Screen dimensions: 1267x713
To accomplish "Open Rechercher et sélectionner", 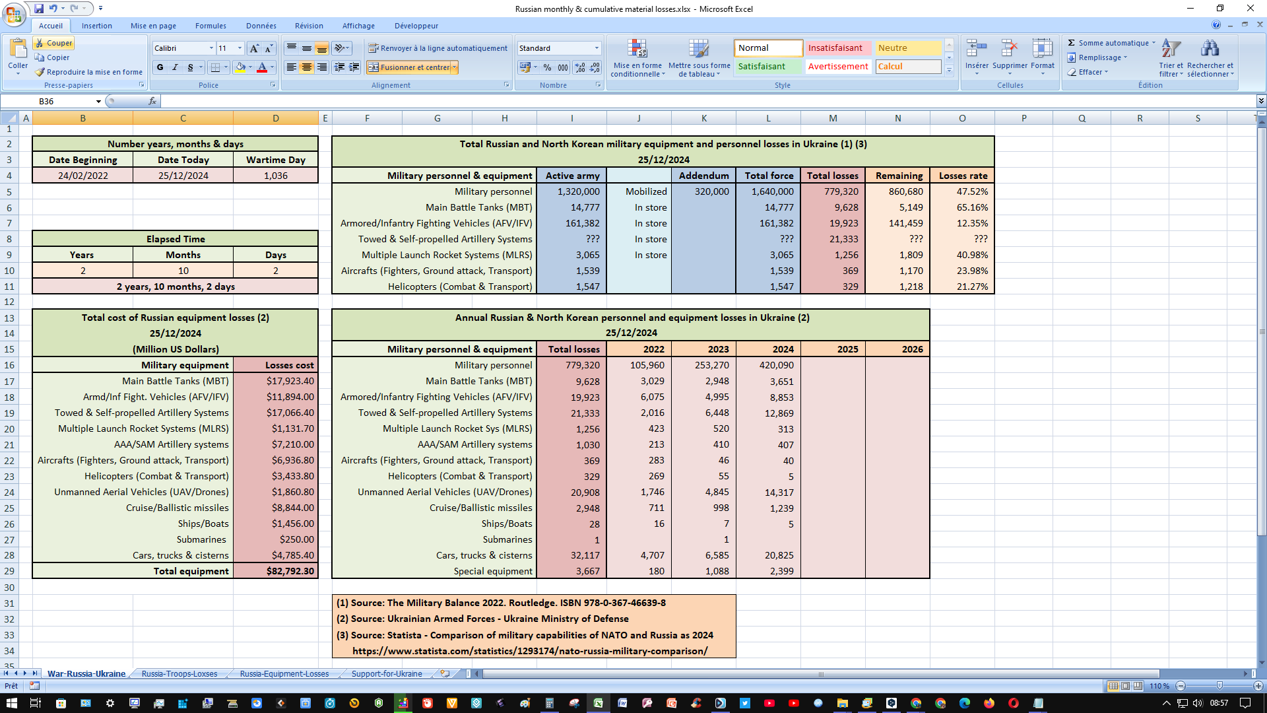I will (x=1210, y=58).
